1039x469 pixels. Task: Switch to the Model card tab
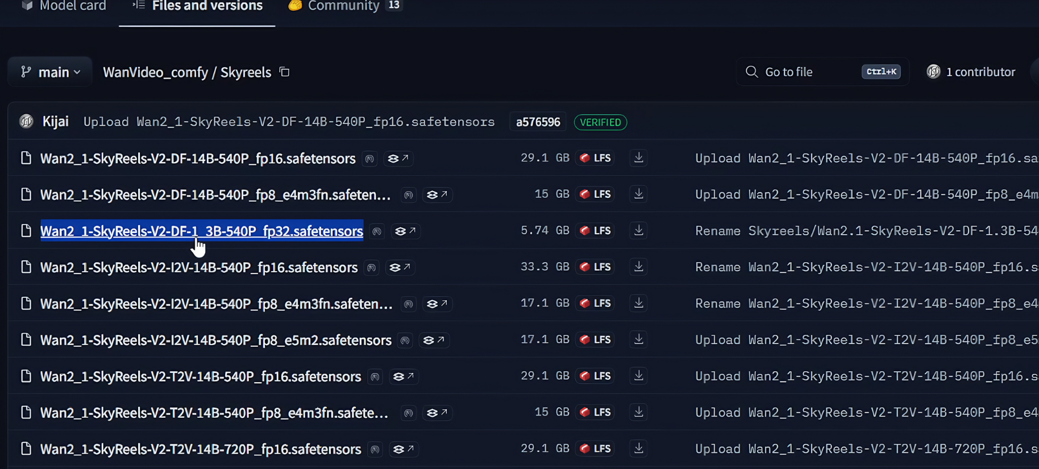tap(64, 6)
